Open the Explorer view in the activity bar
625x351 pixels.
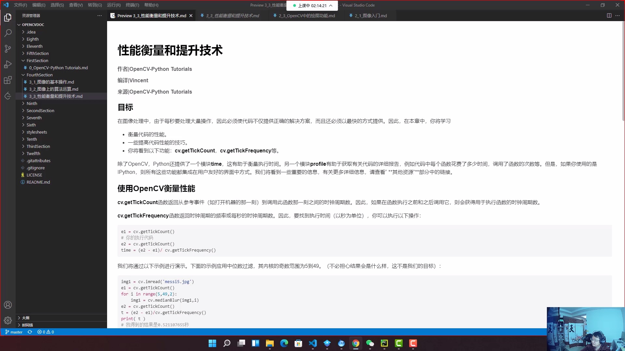(x=8, y=18)
